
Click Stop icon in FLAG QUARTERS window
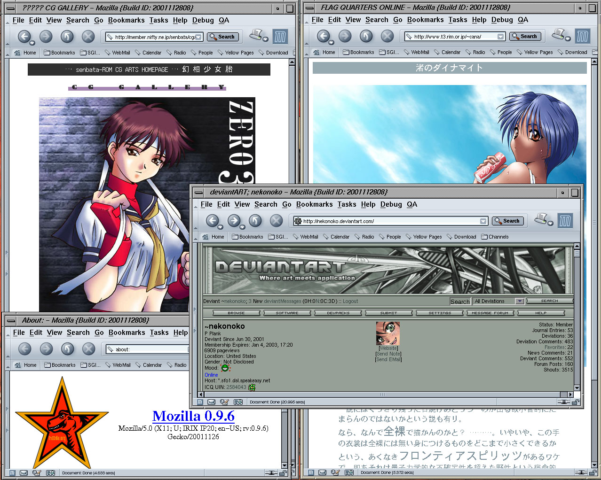387,36
